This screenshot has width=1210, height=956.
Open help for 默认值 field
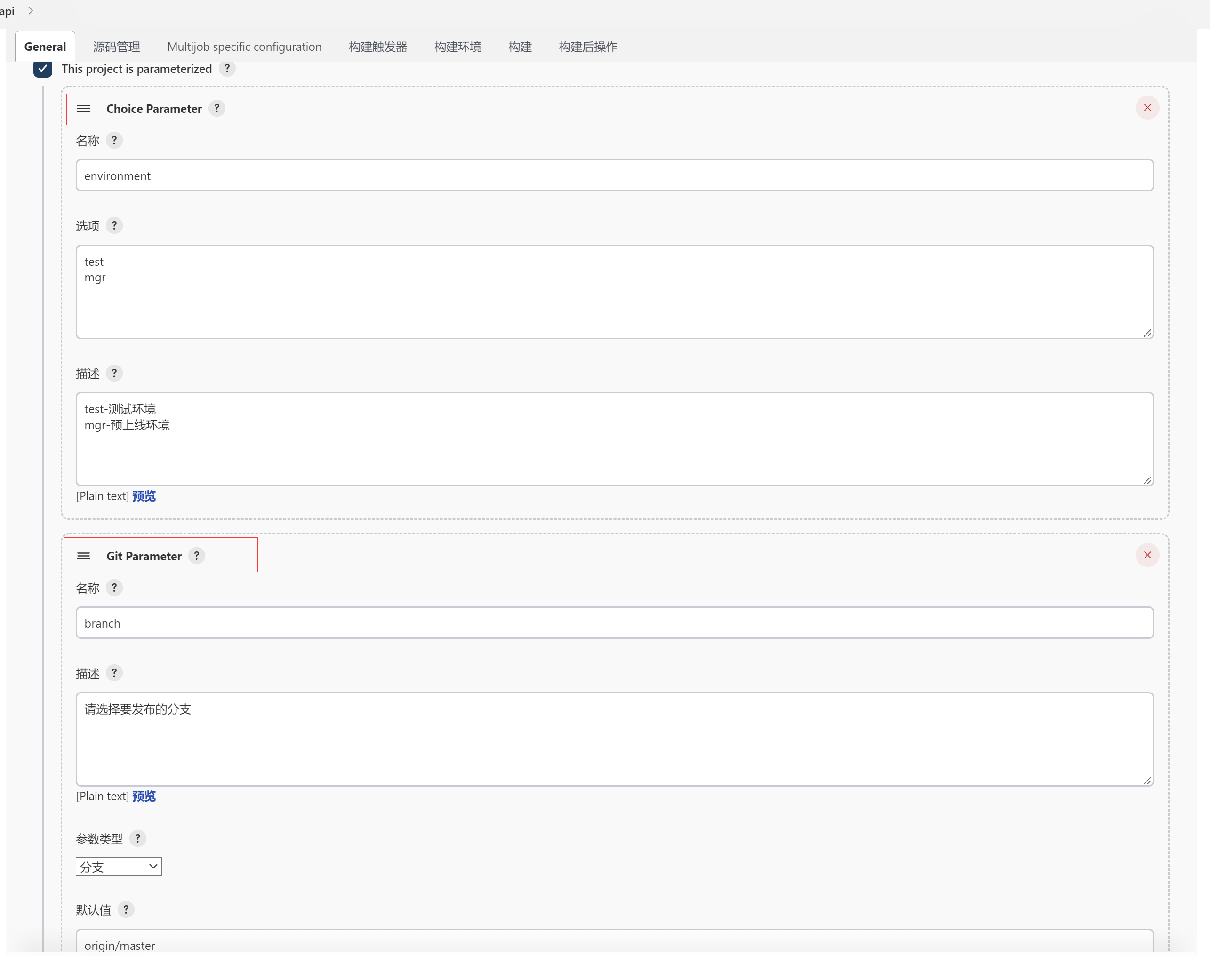click(x=126, y=909)
